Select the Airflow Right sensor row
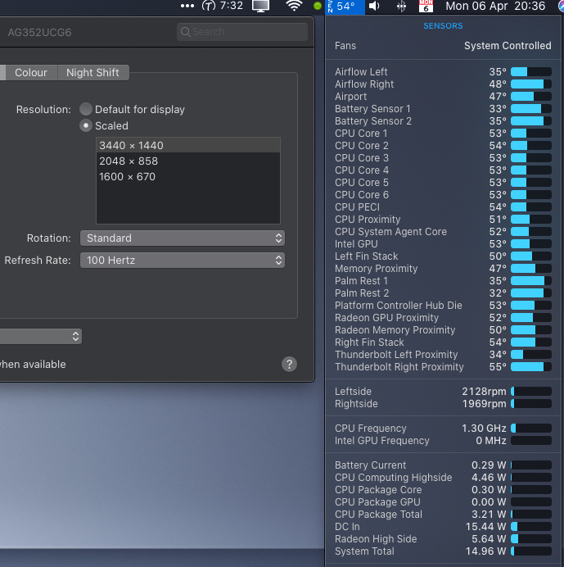The width and height of the screenshot is (564, 567). point(443,84)
